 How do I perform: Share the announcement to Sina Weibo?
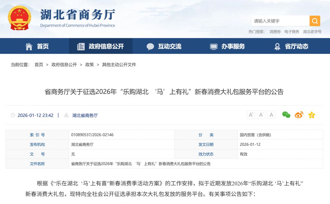(x=299, y=115)
